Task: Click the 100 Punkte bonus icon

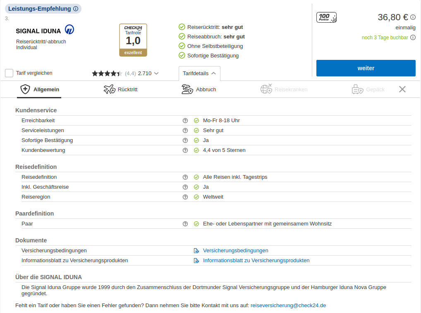Action: [326, 17]
